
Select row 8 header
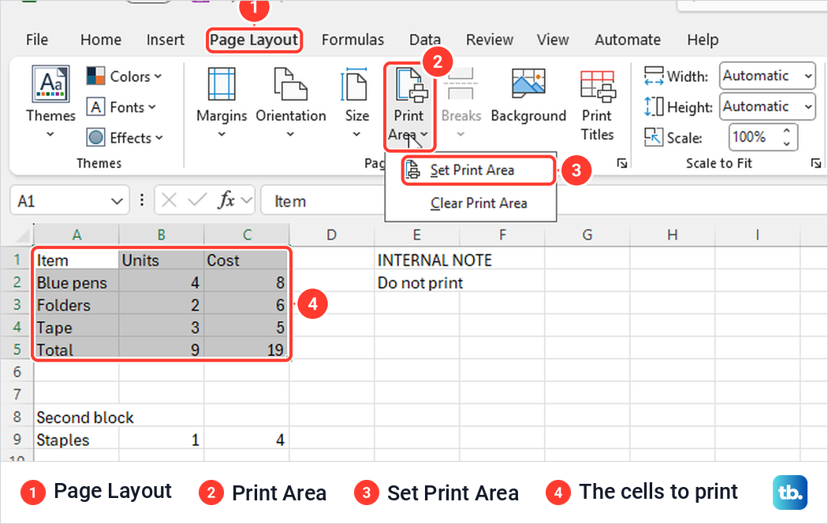tap(17, 417)
